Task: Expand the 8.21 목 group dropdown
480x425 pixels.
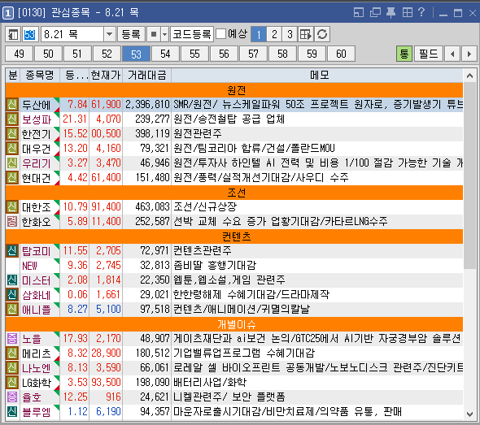Action: (x=109, y=34)
